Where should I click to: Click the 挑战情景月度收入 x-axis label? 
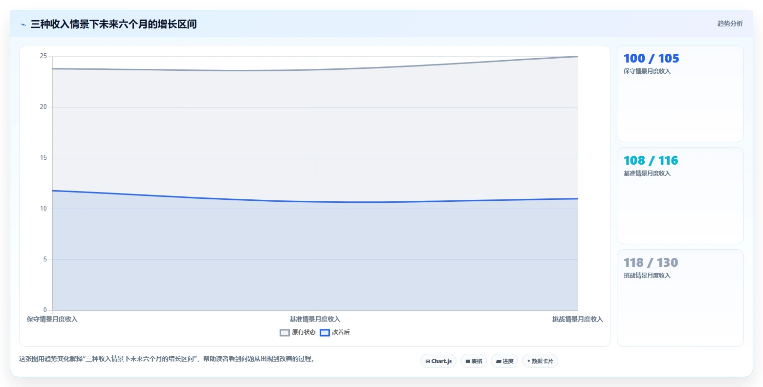(x=578, y=320)
